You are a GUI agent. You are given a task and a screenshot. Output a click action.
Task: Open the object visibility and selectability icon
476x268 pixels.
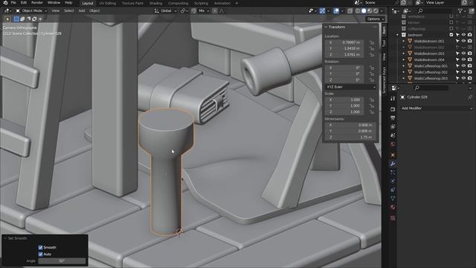pos(312,11)
